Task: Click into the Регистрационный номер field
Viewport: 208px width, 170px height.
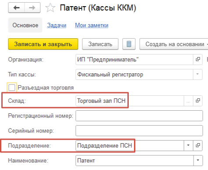Action: point(139,116)
